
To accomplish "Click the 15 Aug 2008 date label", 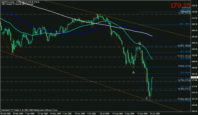I will (x=118, y=113).
